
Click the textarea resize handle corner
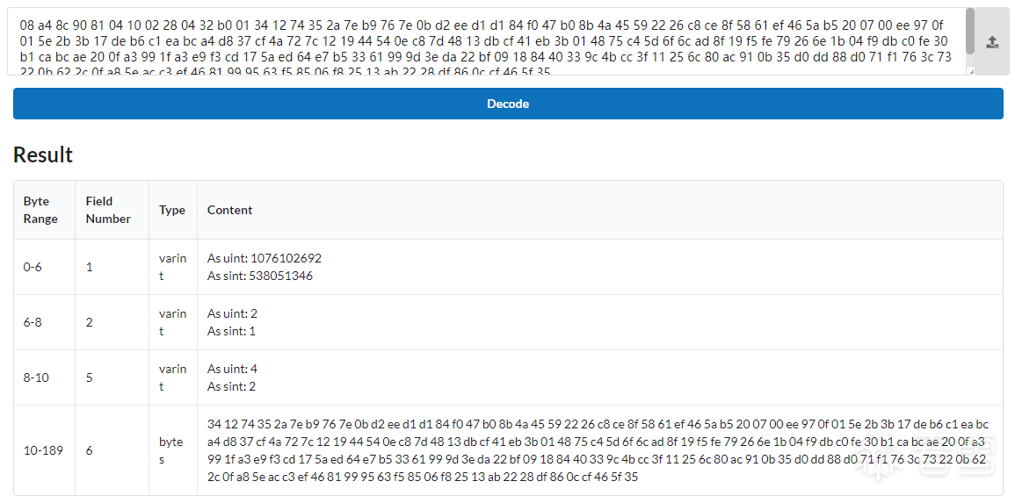970,71
